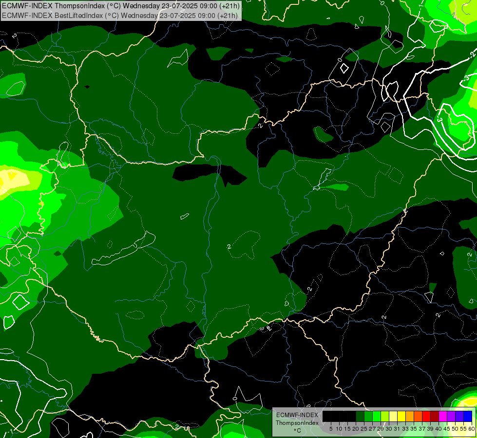Click the legend value 60
Screen dimensions: 477x438
[472, 429]
